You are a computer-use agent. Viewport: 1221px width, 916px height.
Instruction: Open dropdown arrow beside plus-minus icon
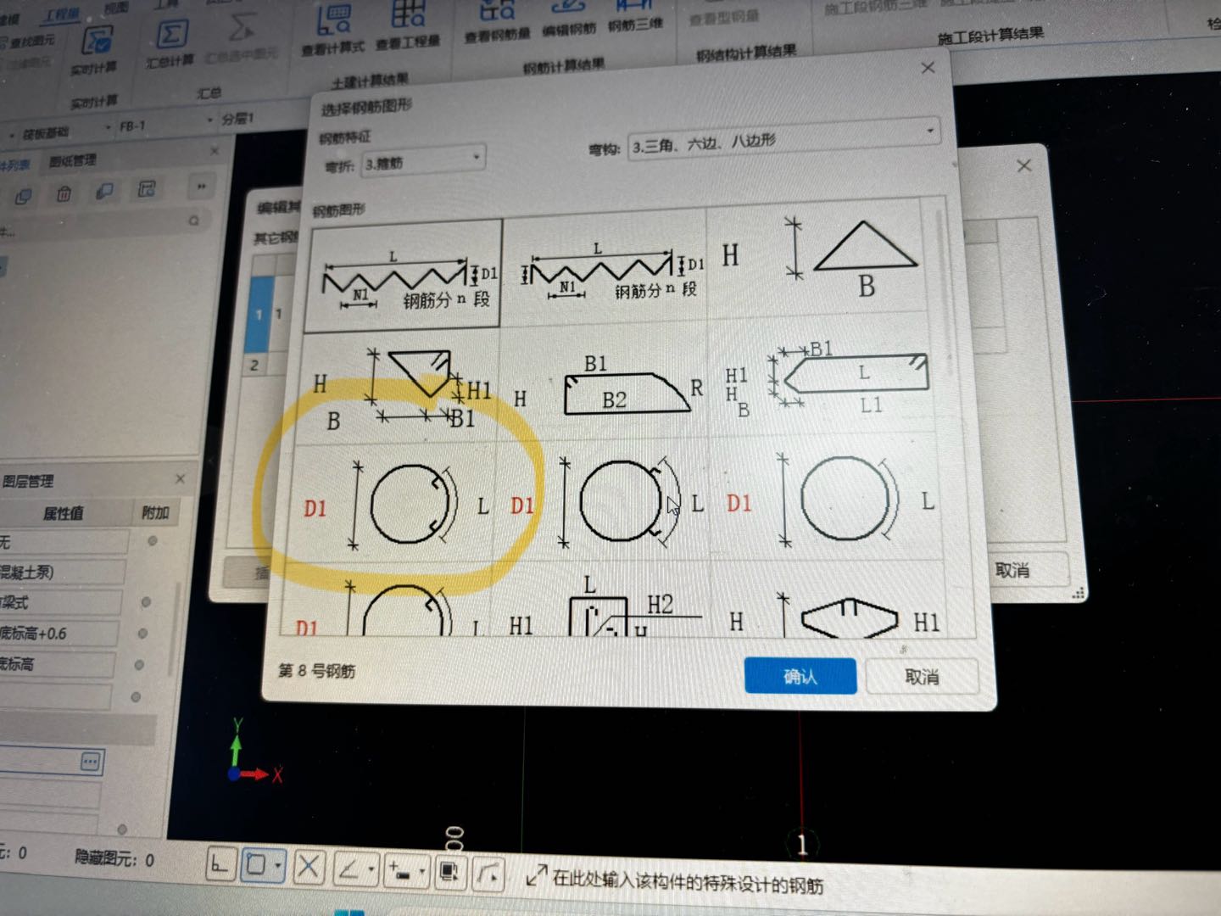pos(421,871)
